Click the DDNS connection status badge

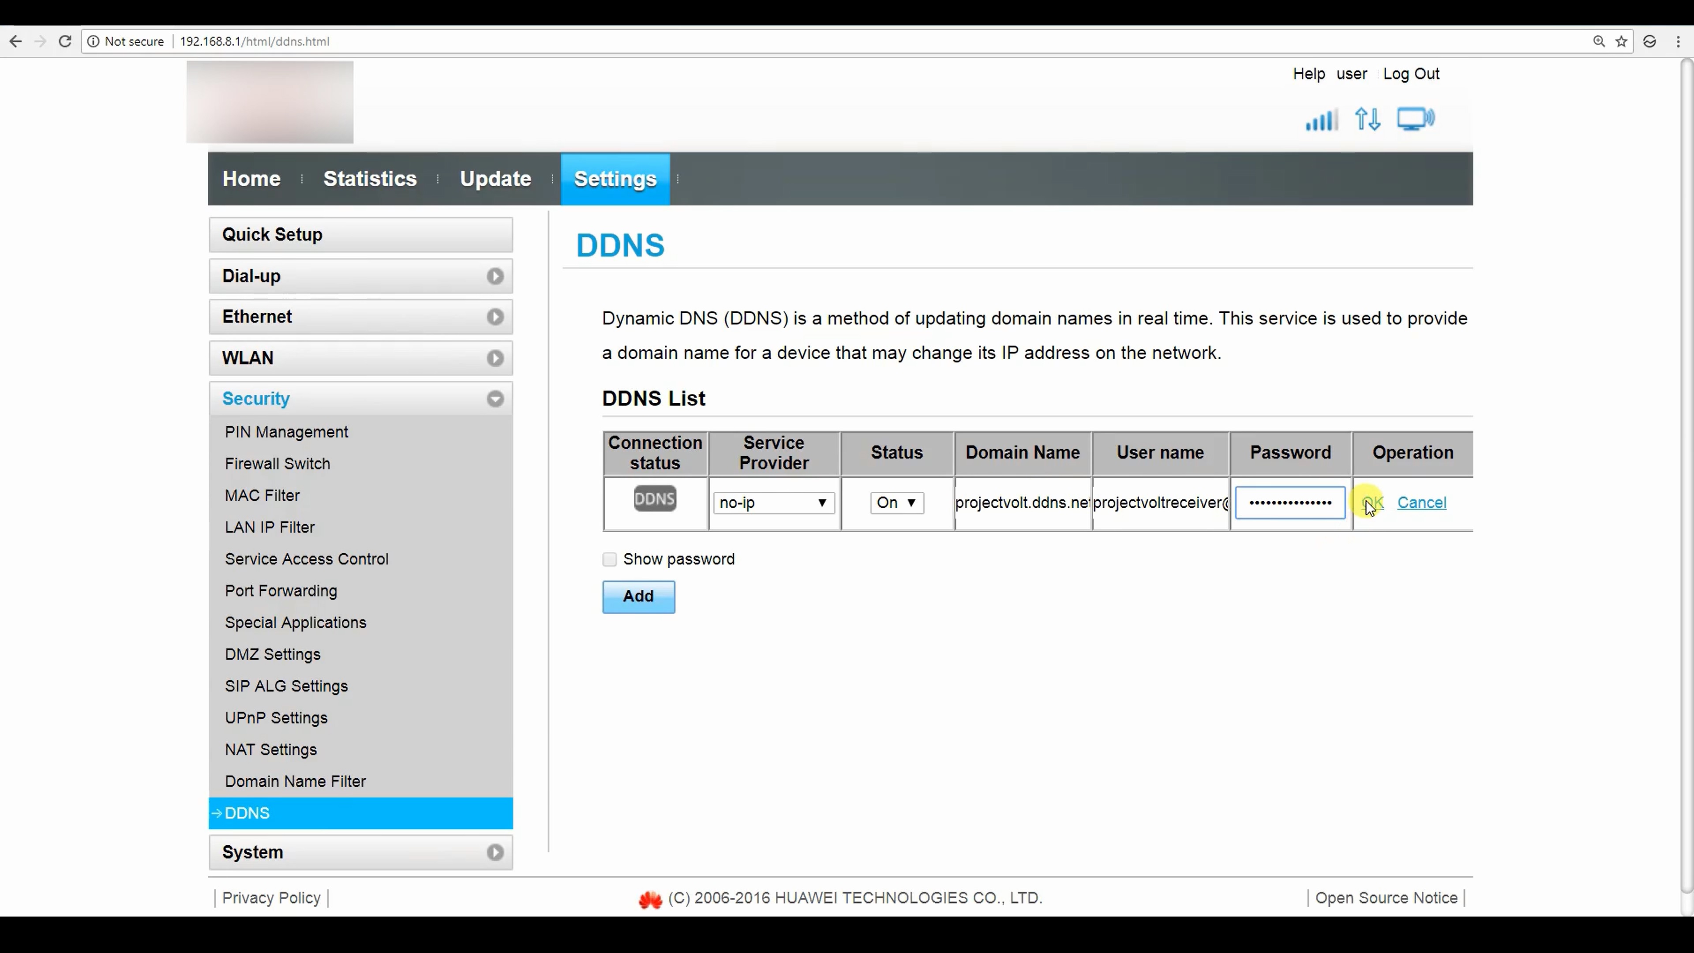(654, 499)
